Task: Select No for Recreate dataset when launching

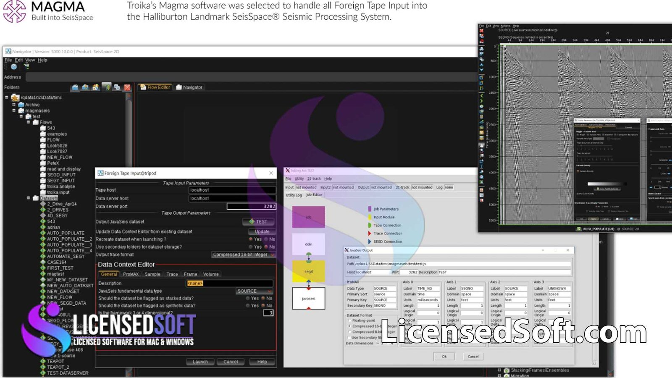Action: (x=266, y=239)
